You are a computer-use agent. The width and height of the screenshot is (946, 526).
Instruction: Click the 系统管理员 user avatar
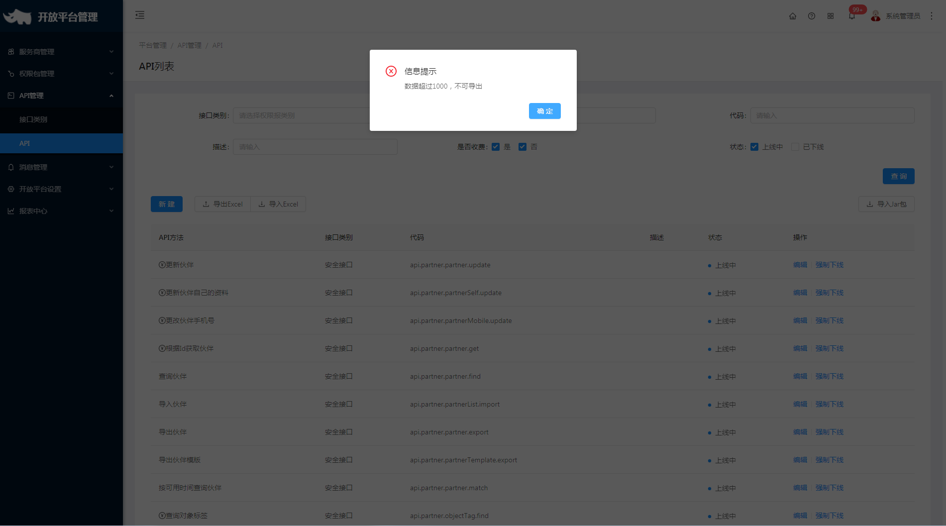pos(876,16)
